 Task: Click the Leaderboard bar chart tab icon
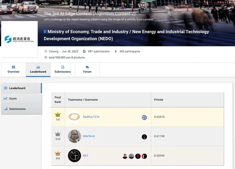[x=38, y=67]
